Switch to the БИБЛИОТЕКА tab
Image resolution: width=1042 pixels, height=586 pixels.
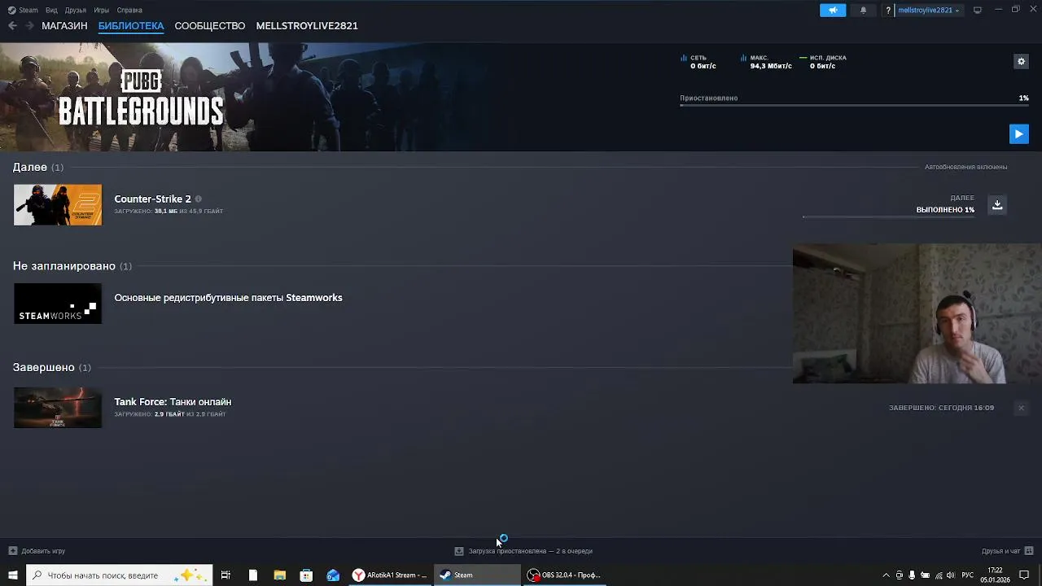[131, 26]
